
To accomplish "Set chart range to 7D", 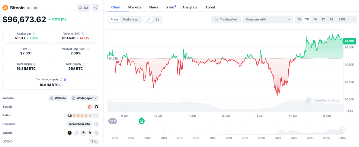I will pyautogui.click(x=307, y=19).
